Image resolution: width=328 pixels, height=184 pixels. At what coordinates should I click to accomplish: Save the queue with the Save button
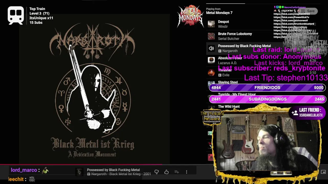click(308, 11)
